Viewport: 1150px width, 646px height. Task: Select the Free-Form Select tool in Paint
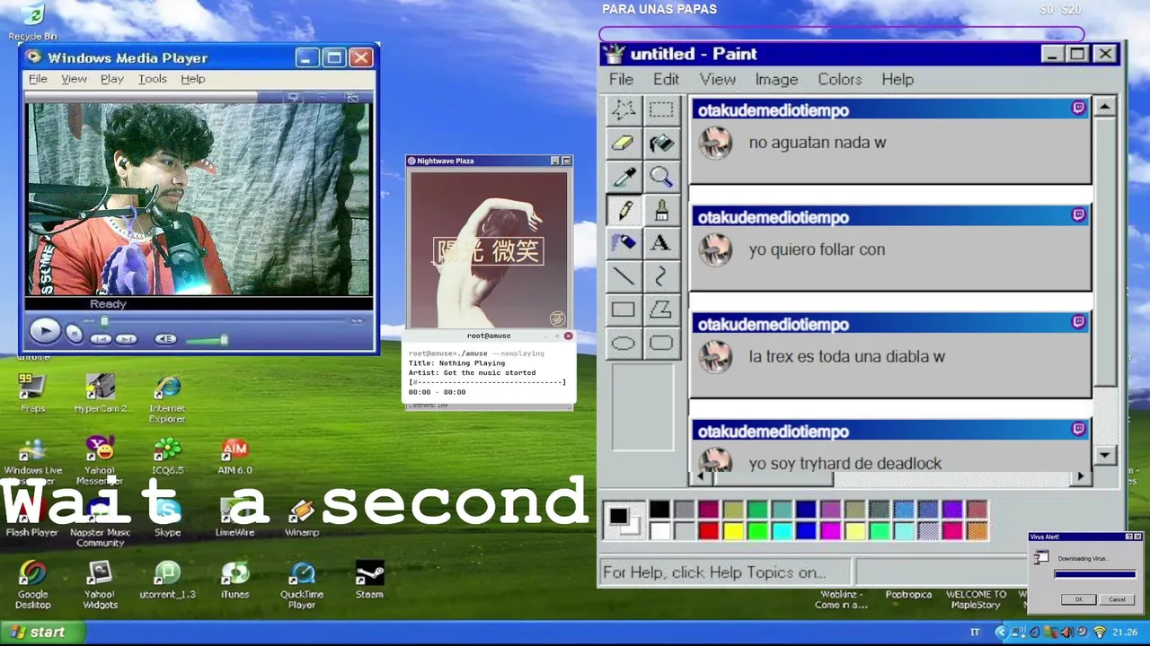coord(624,109)
